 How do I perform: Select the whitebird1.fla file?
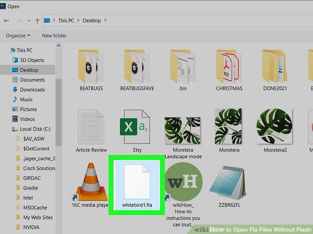point(137,185)
